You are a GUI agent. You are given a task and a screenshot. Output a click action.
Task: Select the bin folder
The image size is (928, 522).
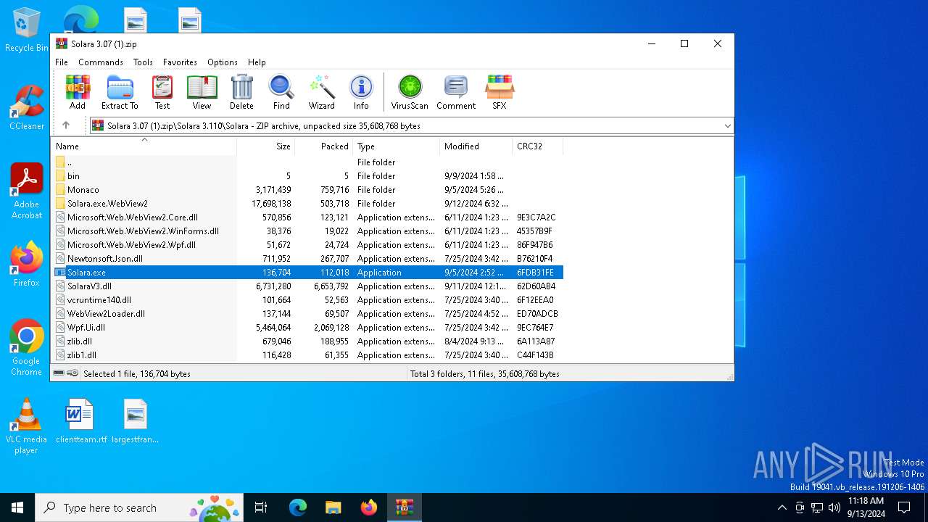308,176
